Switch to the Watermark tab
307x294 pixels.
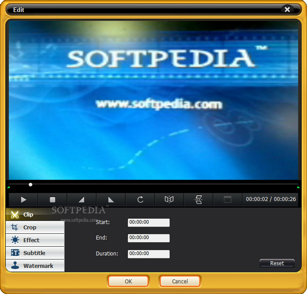(x=35, y=266)
